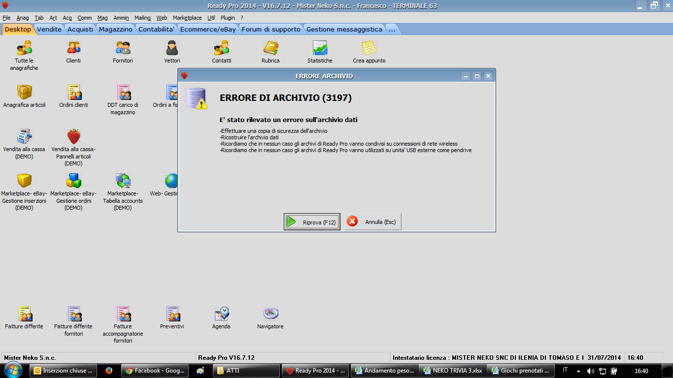Screen dimensions: 673x378
Task: Open the Anag menu
Action: pyautogui.click(x=23, y=18)
